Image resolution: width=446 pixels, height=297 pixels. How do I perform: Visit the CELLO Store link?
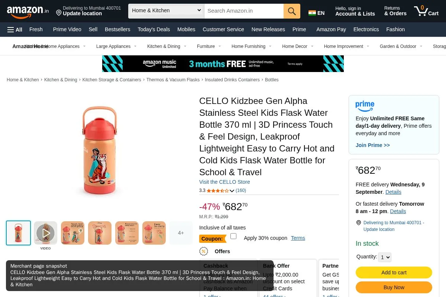[x=224, y=182]
